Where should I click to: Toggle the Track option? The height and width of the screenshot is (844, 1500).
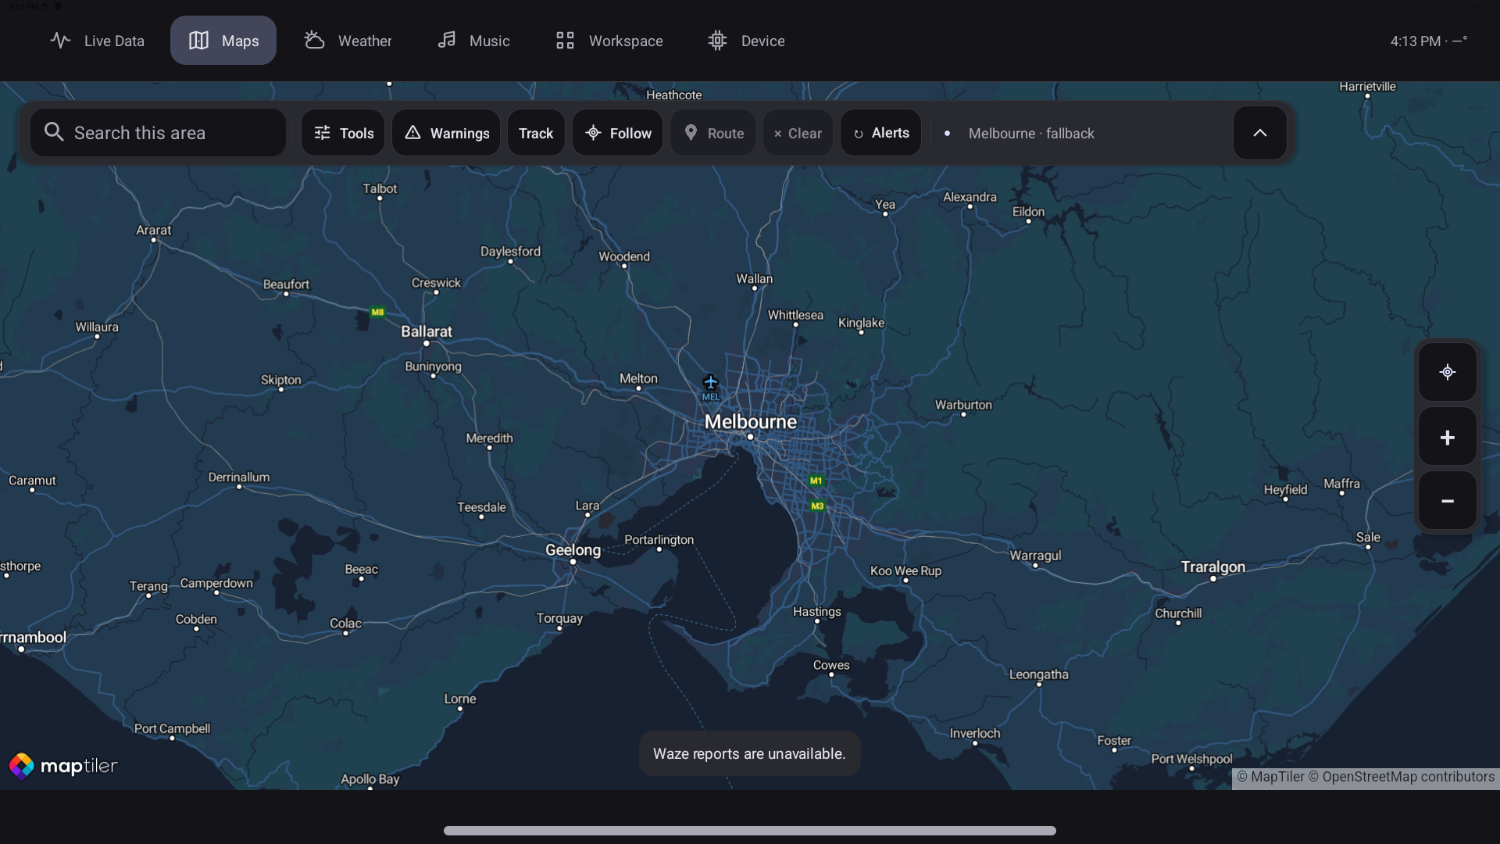536,133
